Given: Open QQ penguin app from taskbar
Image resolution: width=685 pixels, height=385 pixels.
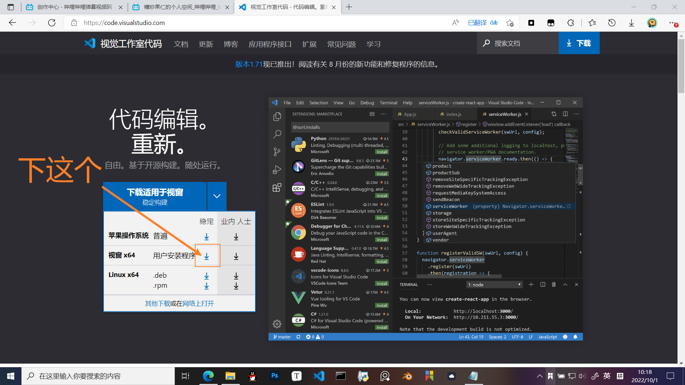Looking at the screenshot, I should click(x=253, y=376).
